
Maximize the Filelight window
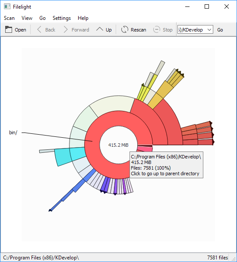[x=207, y=6]
